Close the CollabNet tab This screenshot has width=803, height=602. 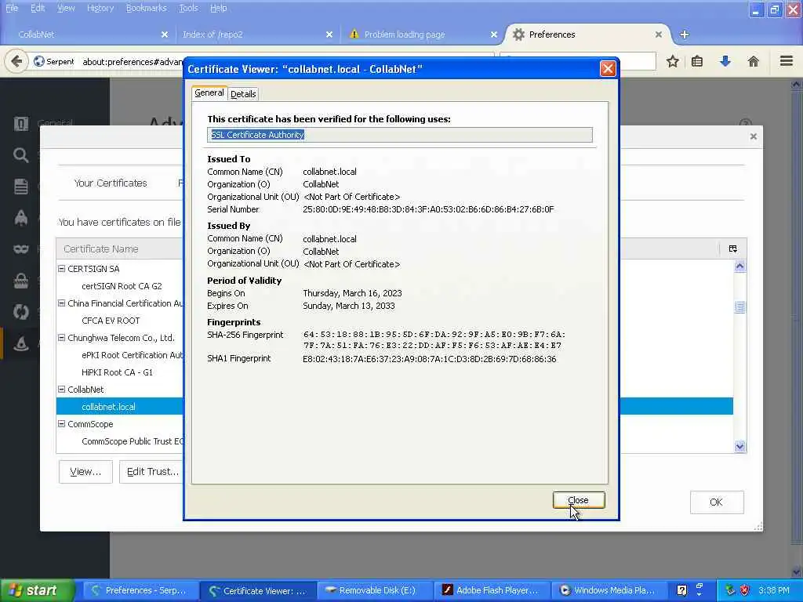(165, 34)
